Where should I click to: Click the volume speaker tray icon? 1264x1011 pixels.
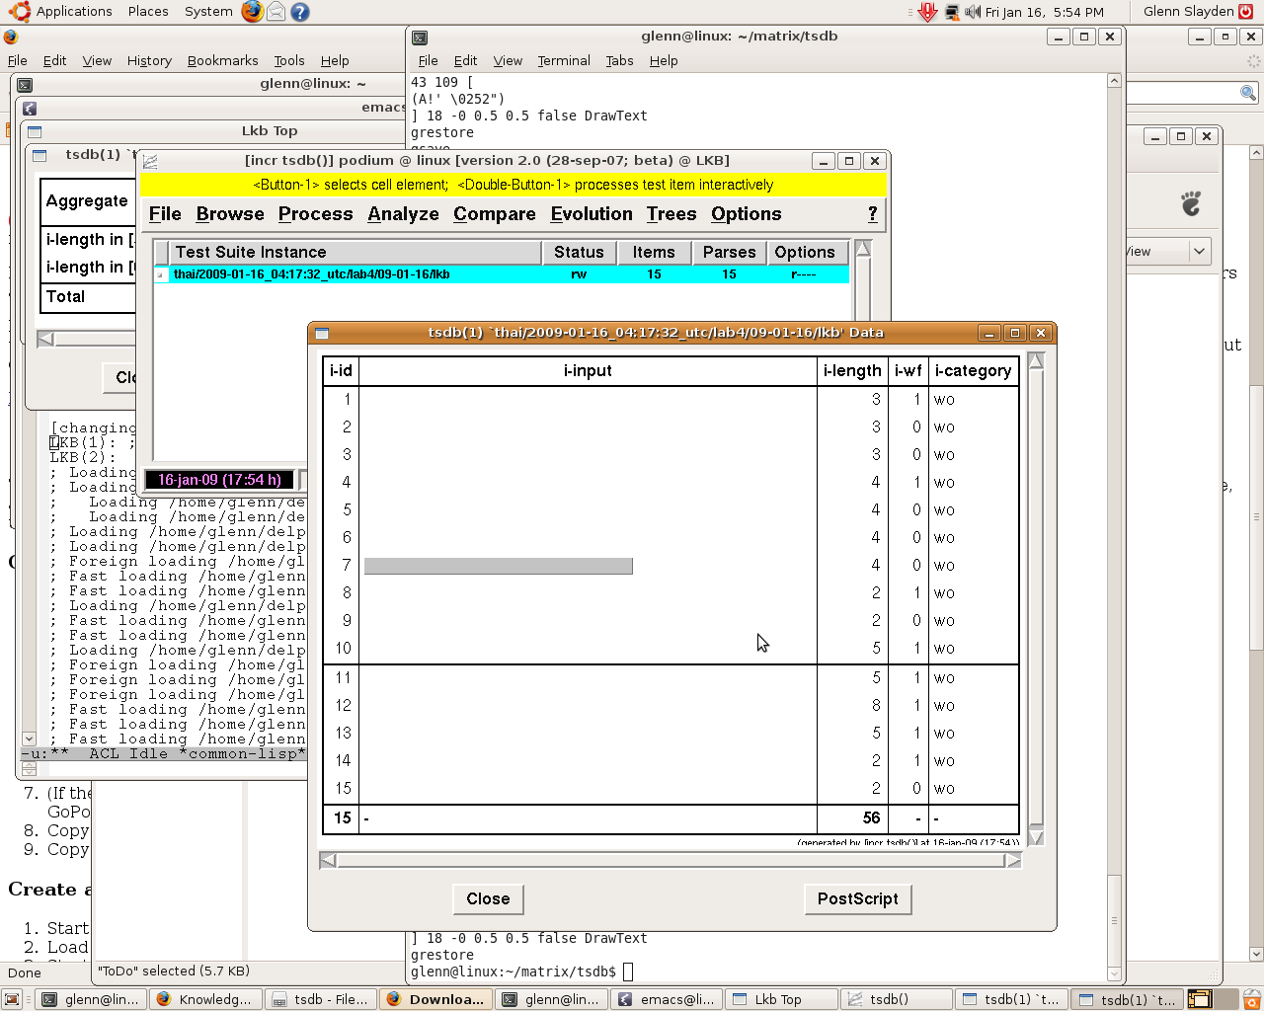973,12
